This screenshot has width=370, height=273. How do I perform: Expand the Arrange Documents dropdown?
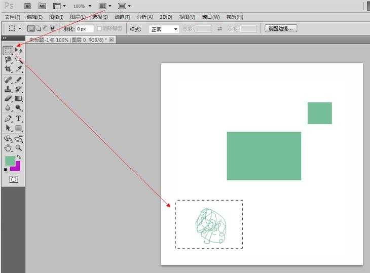click(x=105, y=6)
